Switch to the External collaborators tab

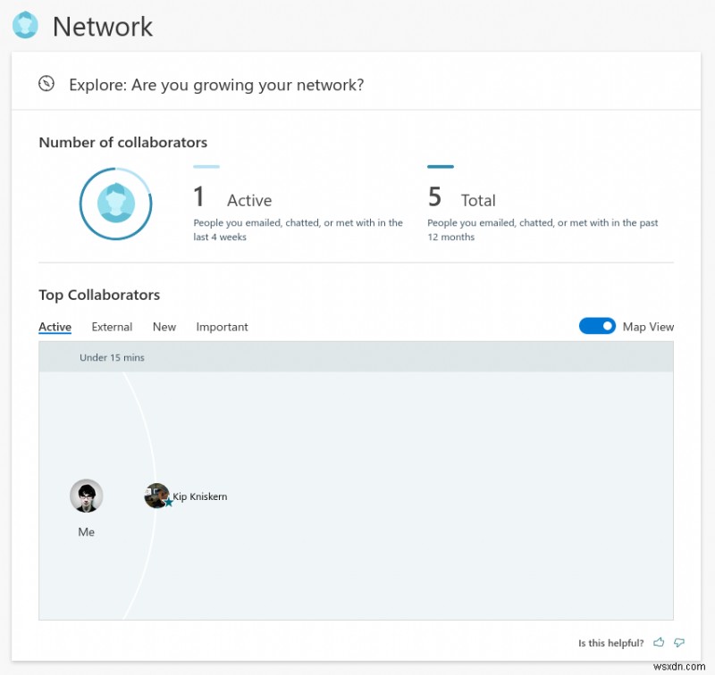click(111, 327)
